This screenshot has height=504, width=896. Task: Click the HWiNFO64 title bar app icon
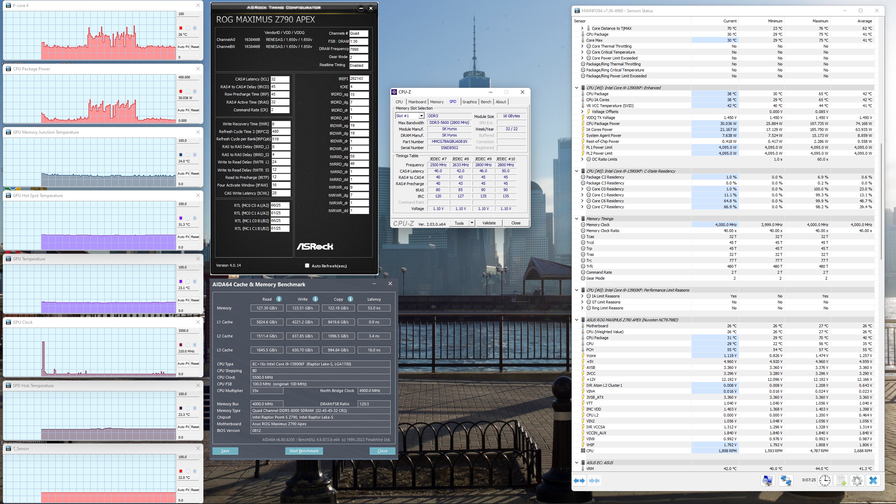[x=577, y=11]
